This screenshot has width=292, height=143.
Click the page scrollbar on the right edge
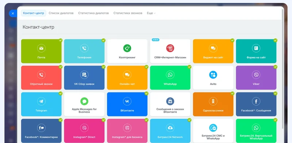pyautogui.click(x=283, y=69)
